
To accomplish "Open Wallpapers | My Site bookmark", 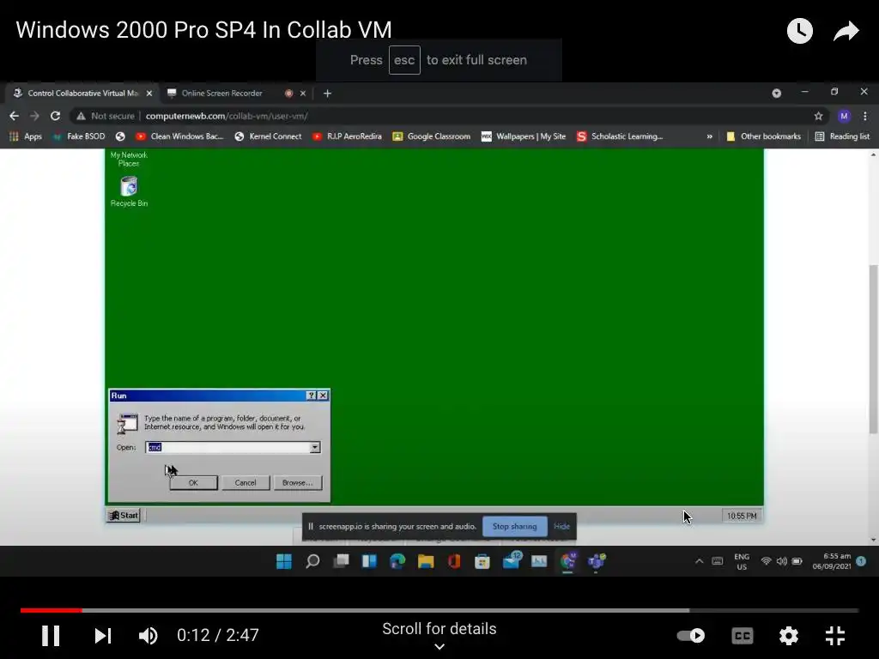I will click(524, 136).
